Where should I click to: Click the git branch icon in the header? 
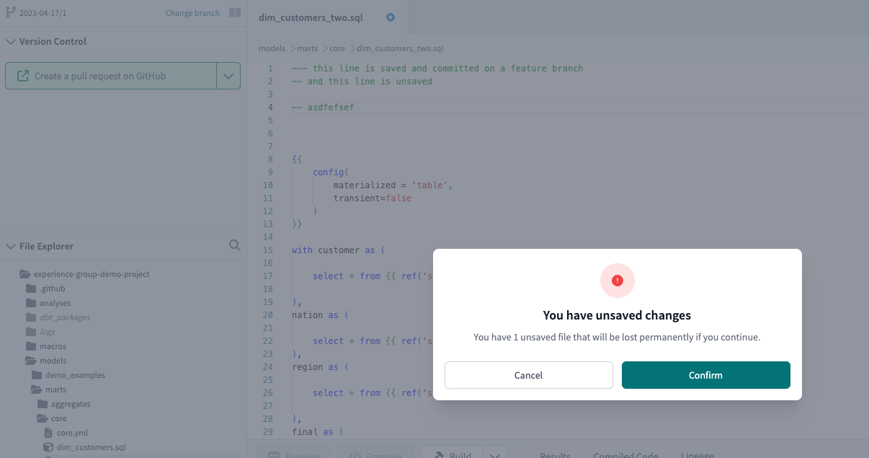pos(11,12)
